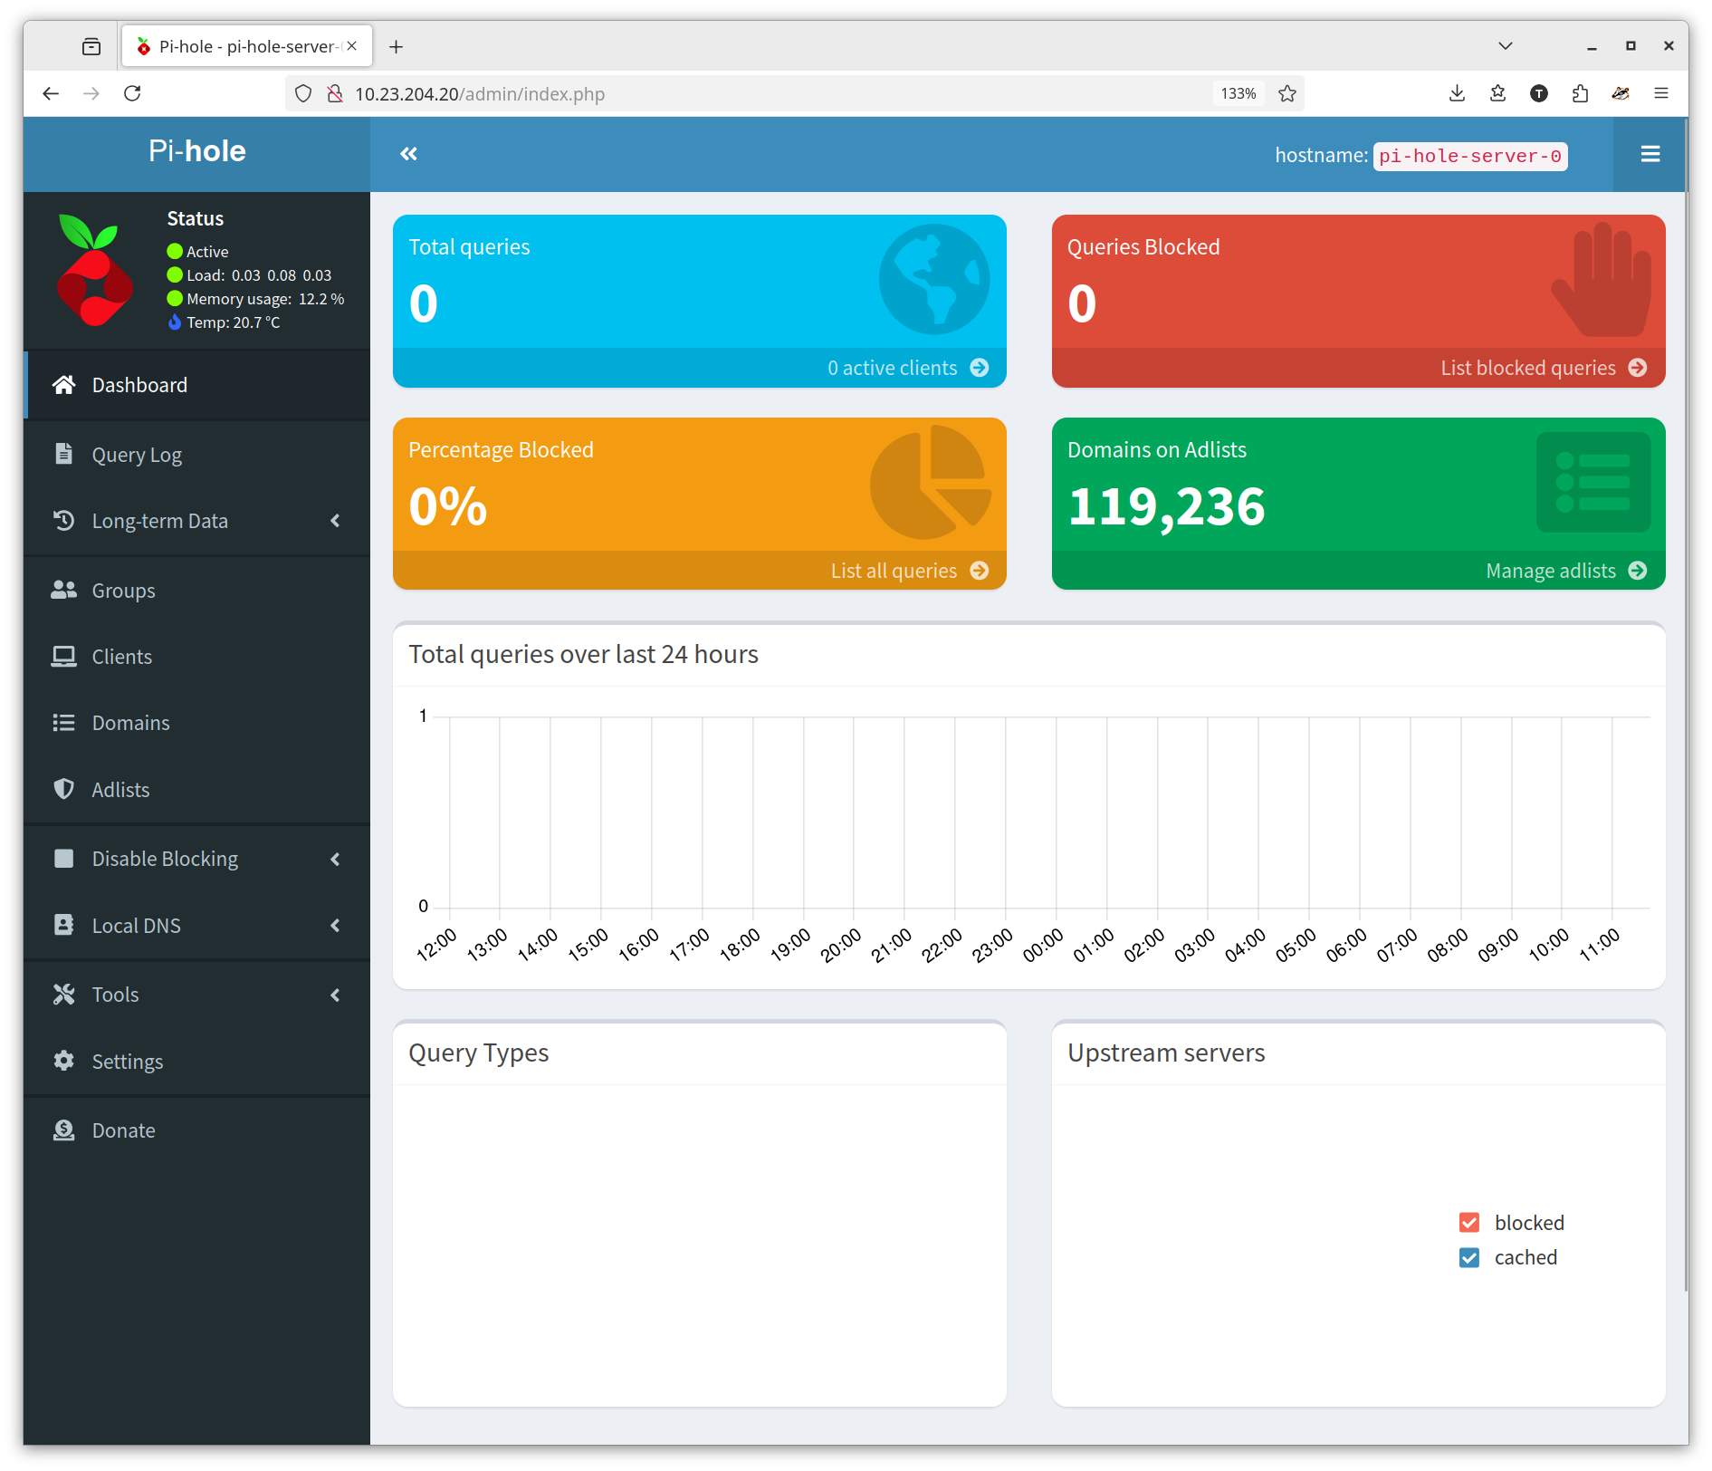Click the Memory usage 12.2 % status
Viewport: 1712px width, 1471px height.
point(255,299)
